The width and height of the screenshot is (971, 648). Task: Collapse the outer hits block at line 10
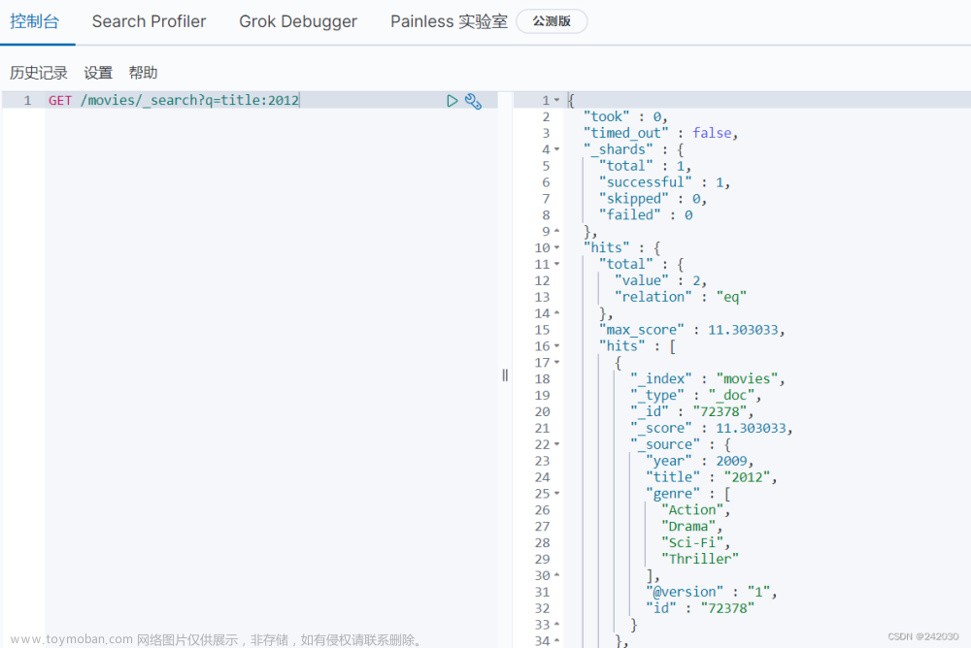(x=556, y=248)
